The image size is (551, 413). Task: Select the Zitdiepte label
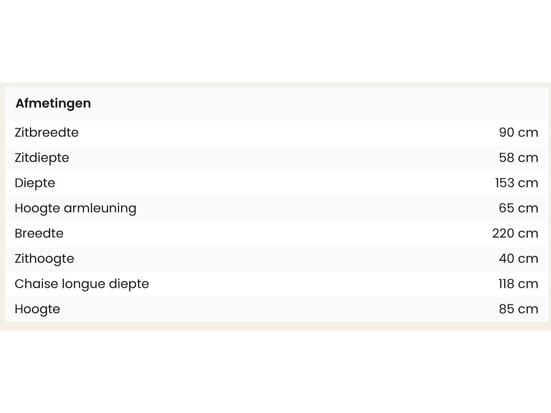(x=42, y=158)
